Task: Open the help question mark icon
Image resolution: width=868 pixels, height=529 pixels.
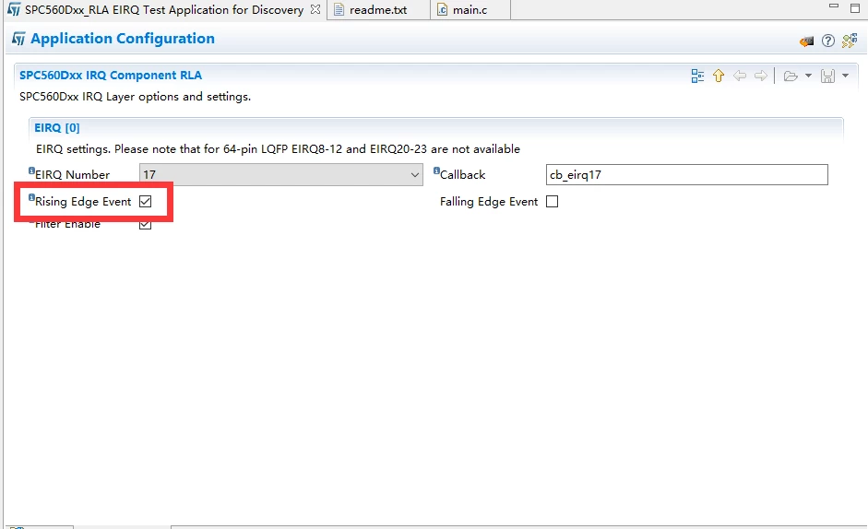Action: click(x=828, y=41)
